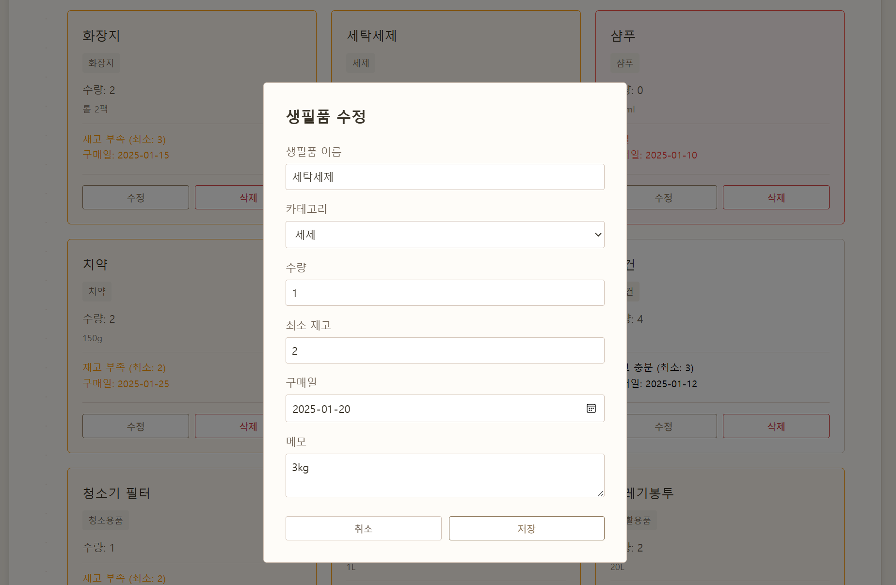
Task: Click into the 메모 textarea
Action: point(445,475)
